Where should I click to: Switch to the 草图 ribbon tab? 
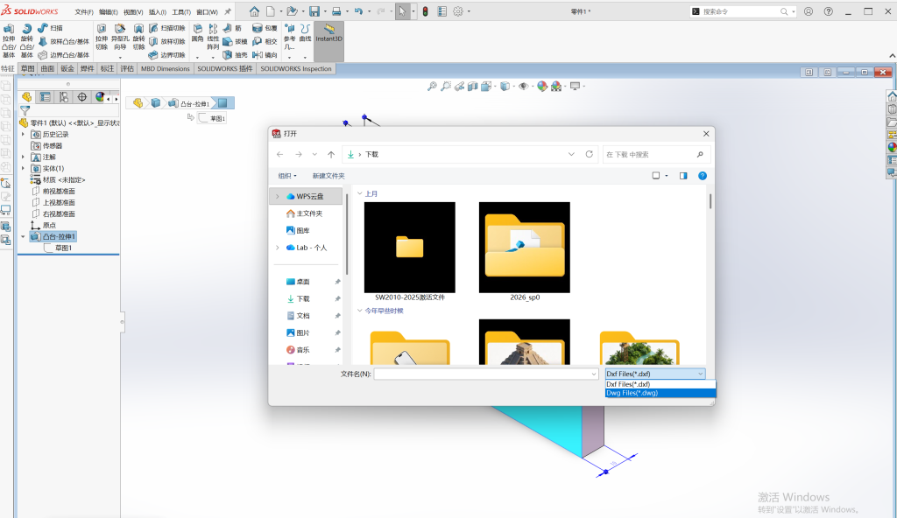pyautogui.click(x=27, y=68)
